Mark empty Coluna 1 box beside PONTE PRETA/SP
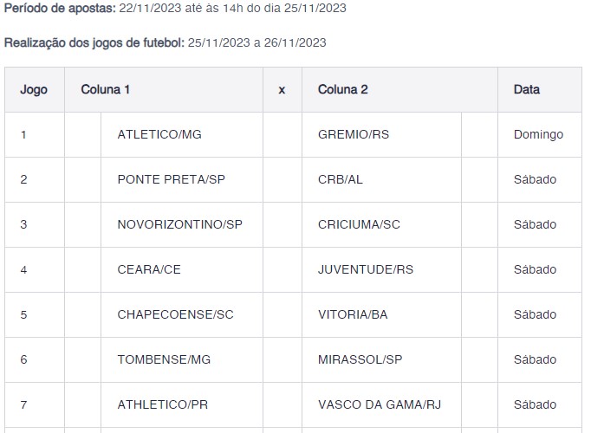Image resolution: width=591 pixels, height=433 pixels. tap(82, 179)
